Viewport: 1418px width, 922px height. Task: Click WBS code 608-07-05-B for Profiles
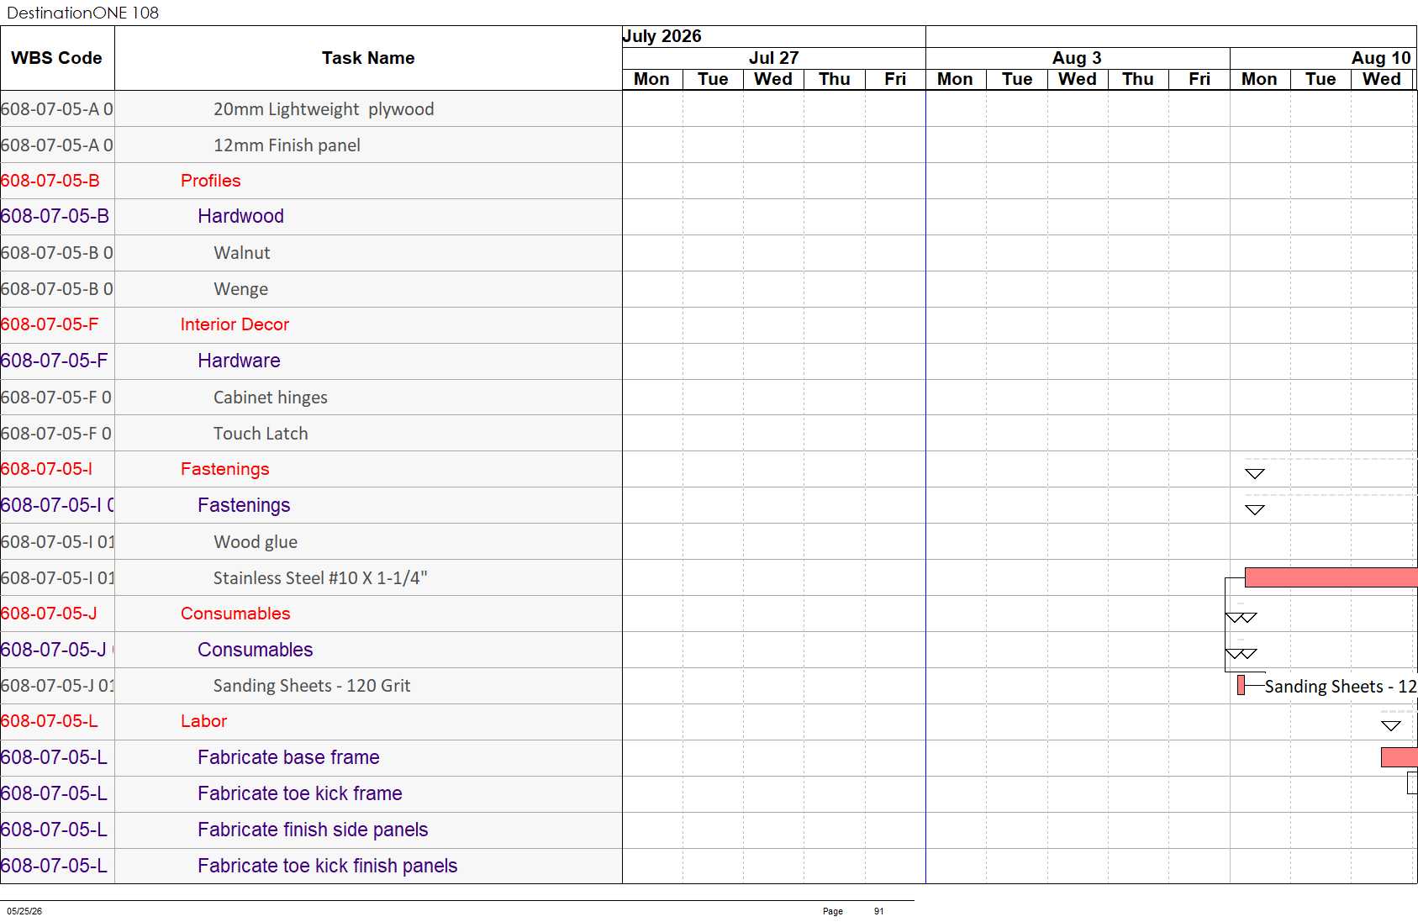pyautogui.click(x=50, y=181)
